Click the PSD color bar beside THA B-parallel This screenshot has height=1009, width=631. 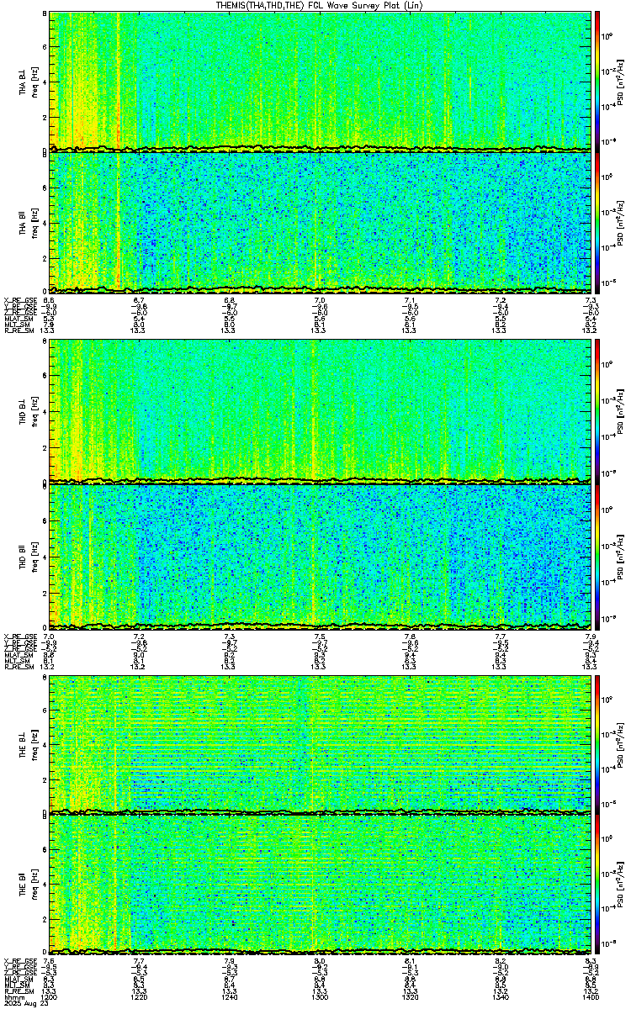pos(597,221)
